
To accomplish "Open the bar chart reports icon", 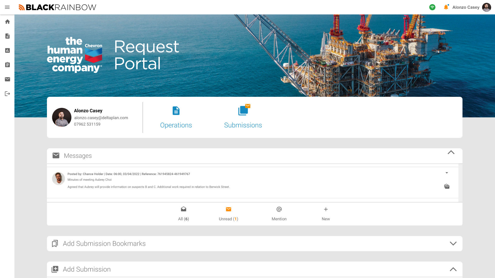I will pos(7,50).
